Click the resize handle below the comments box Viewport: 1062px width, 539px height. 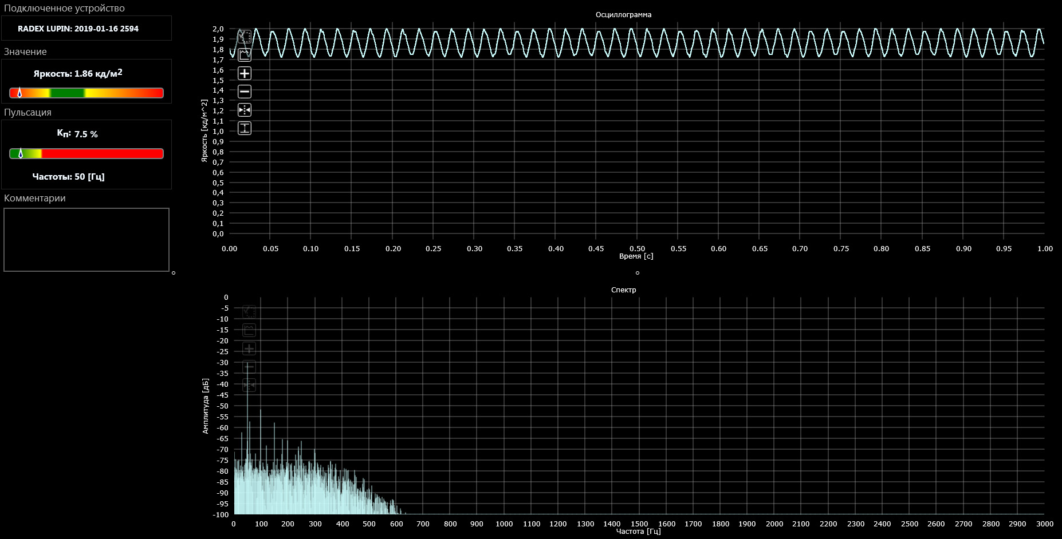[x=174, y=273]
